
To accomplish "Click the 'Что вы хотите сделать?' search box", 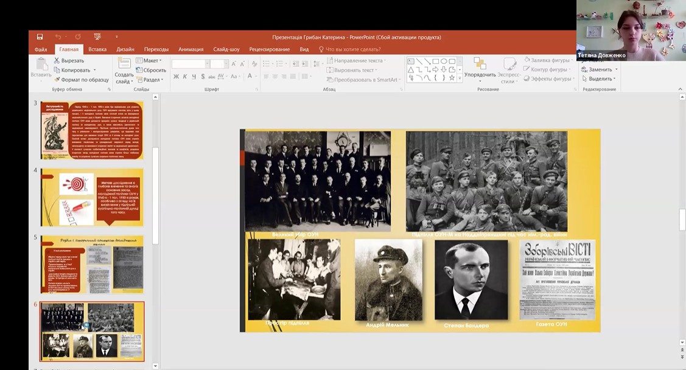I will (x=350, y=49).
